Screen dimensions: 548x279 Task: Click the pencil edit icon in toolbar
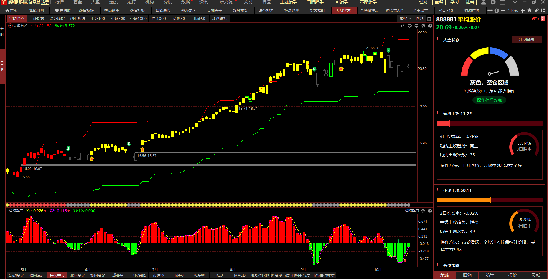pos(536,11)
